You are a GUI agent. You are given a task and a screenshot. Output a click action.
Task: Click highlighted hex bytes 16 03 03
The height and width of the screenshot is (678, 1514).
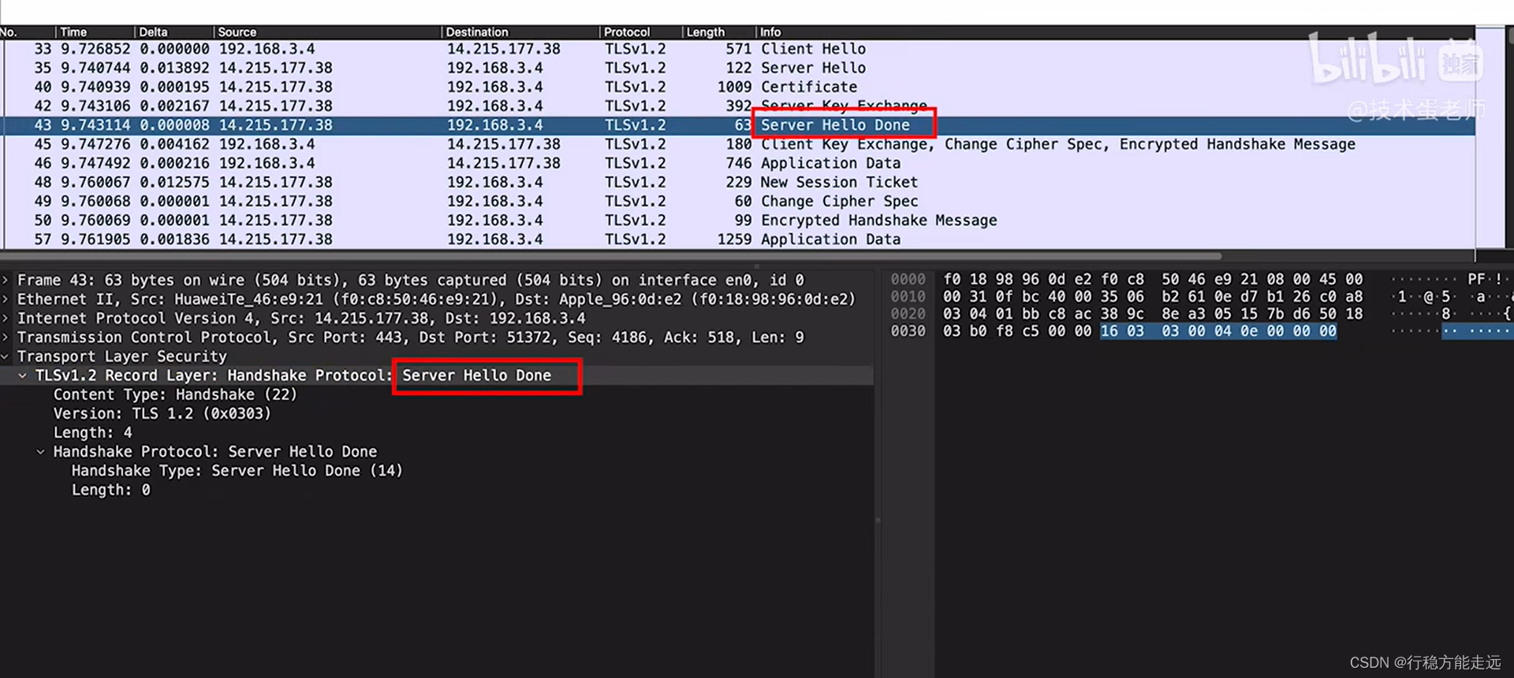[x=1140, y=332]
